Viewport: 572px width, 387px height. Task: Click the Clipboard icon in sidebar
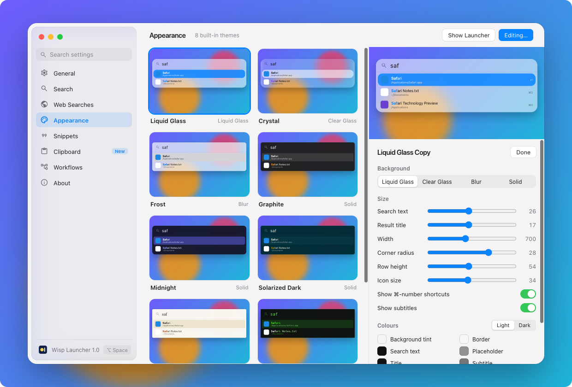[44, 152]
